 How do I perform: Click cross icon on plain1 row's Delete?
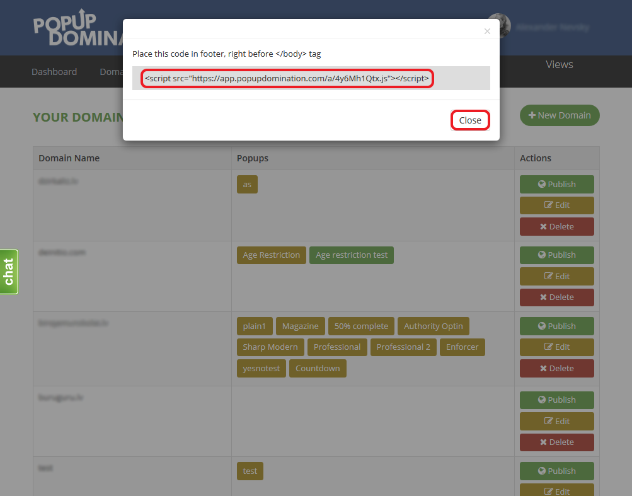(543, 368)
